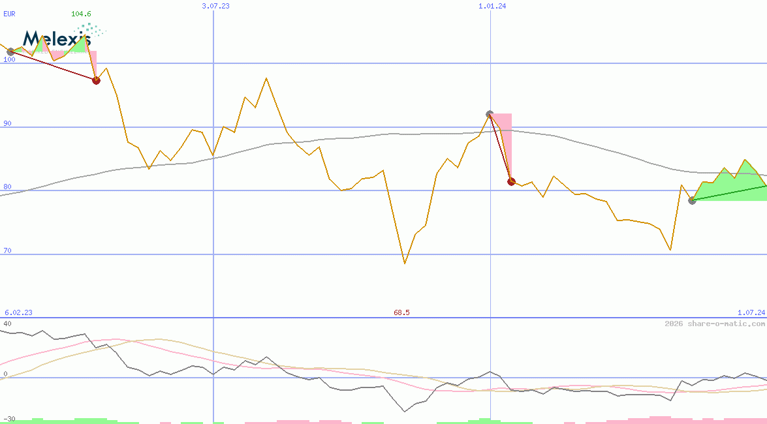Click the 104.6 high price label
767x424 pixels.
(81, 13)
